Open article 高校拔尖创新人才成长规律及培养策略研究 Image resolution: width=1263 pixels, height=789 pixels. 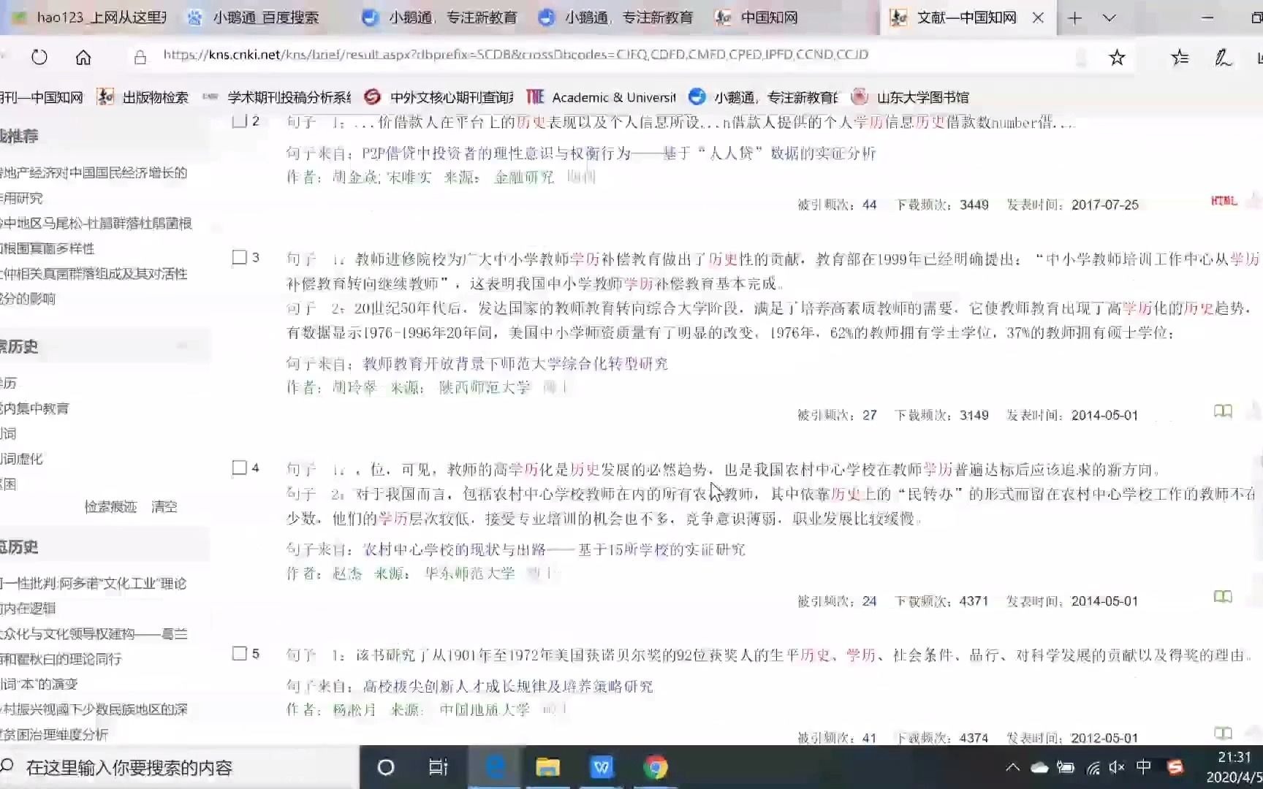[508, 686]
